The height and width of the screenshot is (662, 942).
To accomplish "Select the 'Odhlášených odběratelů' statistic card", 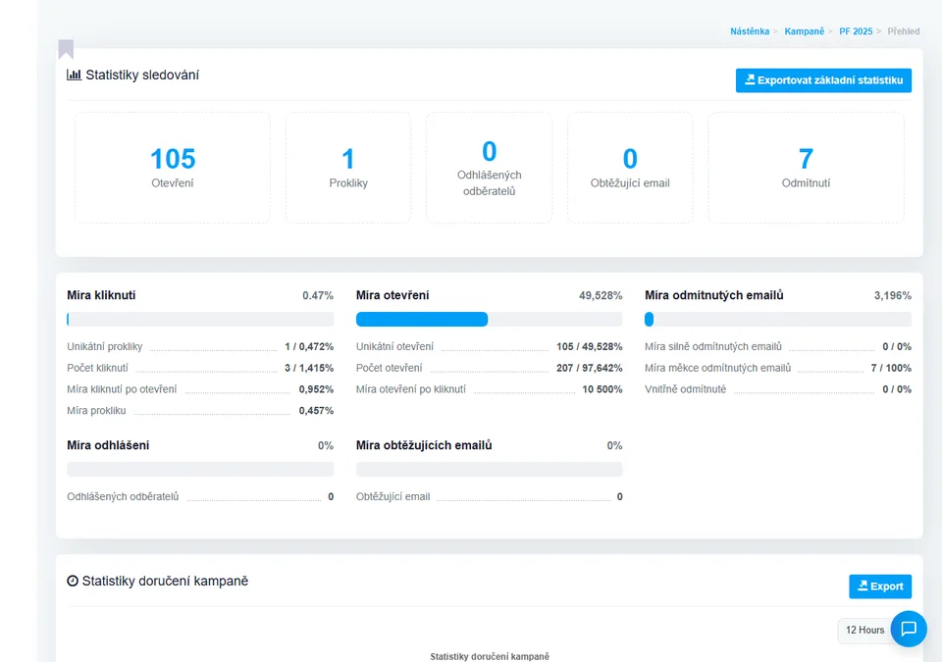I will tap(489, 167).
